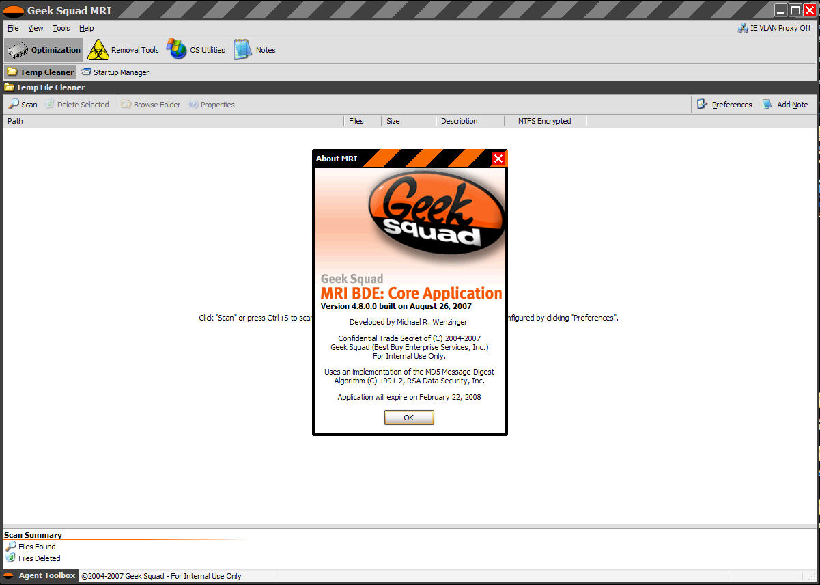Screen dimensions: 820x585
Task: Click the Files Found magnifier entry
Action: (31, 547)
